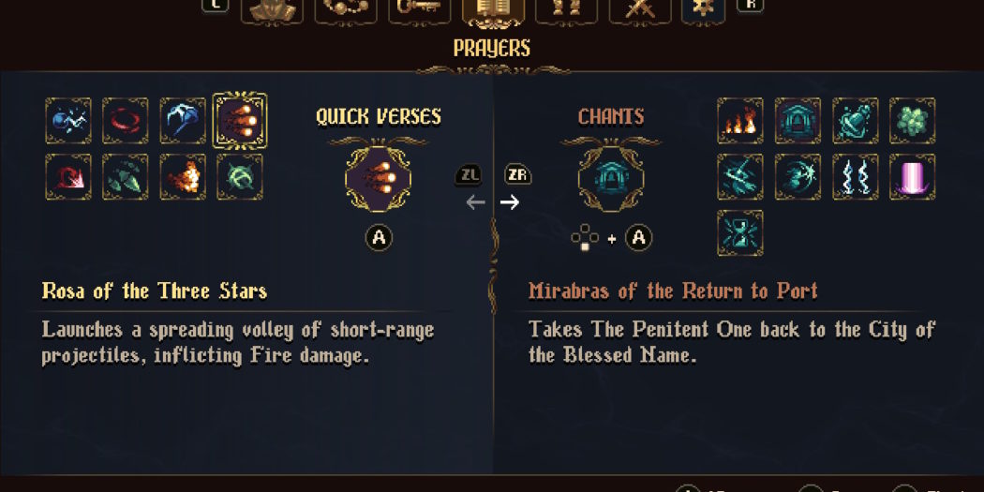The width and height of the screenshot is (984, 492).
Task: Select the row-of-flames chant icon
Action: click(740, 122)
